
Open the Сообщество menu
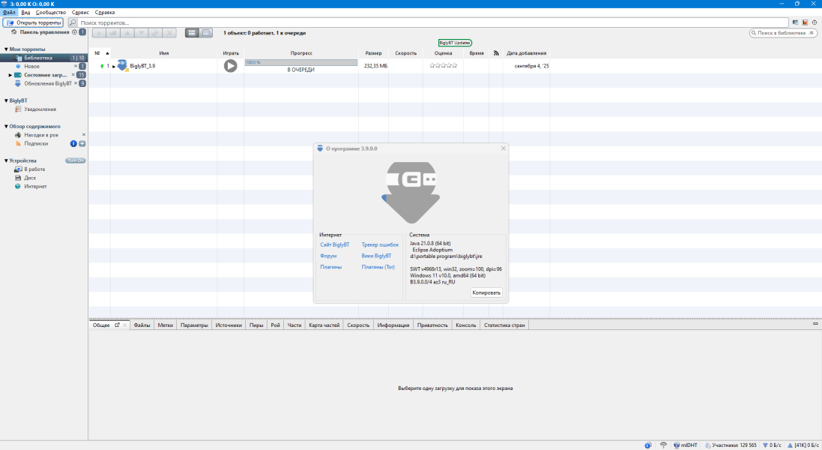(50, 13)
